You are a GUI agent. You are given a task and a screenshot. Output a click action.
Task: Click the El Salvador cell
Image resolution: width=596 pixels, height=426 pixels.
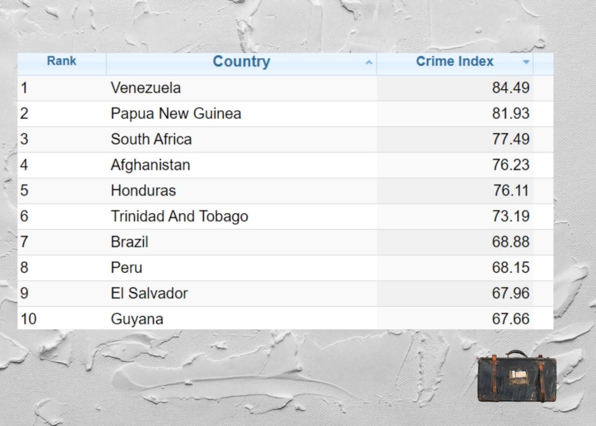[x=149, y=293]
